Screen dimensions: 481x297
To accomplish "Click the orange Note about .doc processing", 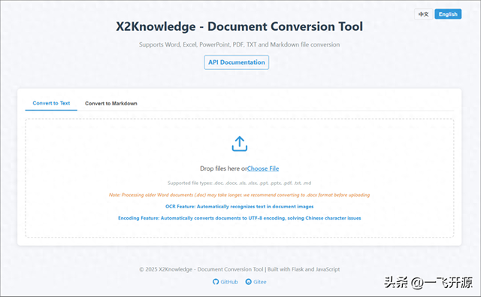I will pyautogui.click(x=239, y=195).
